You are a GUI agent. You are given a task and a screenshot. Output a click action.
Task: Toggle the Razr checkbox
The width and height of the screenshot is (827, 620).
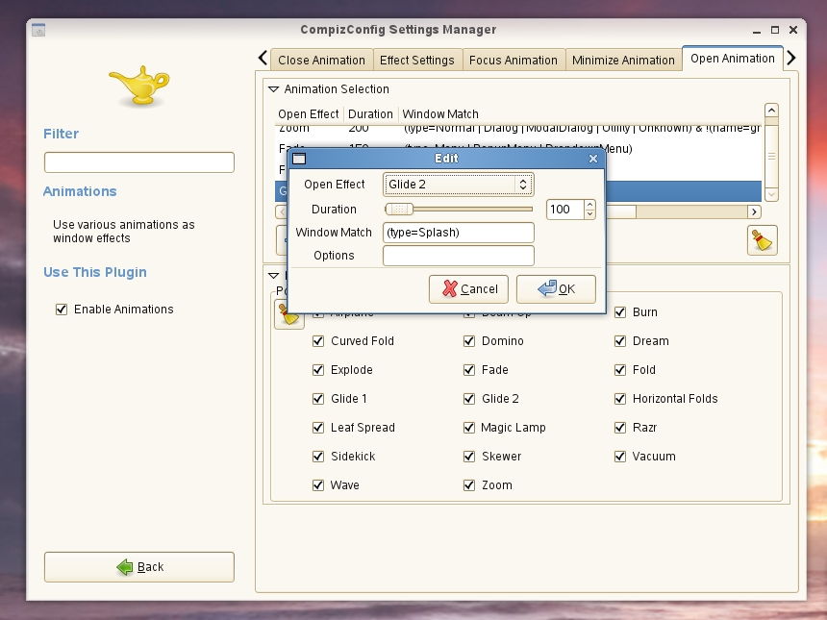pos(619,428)
